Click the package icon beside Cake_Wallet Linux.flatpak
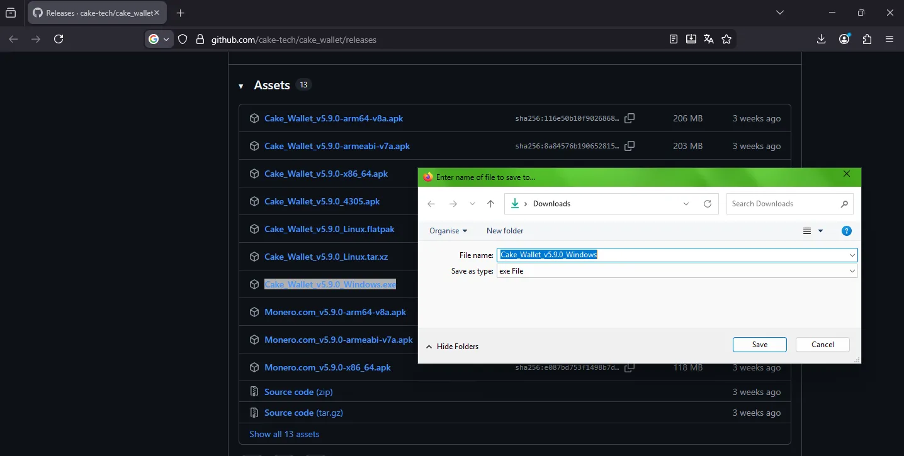The image size is (904, 456). 254,229
